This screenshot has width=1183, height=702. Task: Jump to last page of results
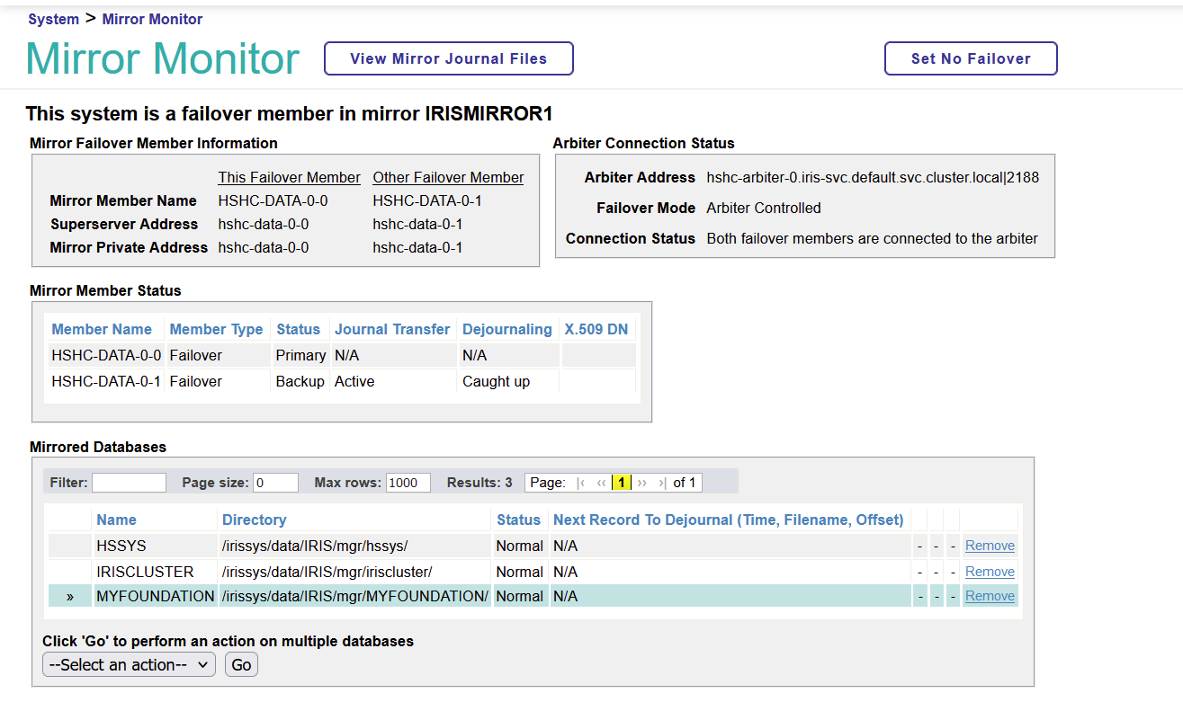click(x=662, y=483)
